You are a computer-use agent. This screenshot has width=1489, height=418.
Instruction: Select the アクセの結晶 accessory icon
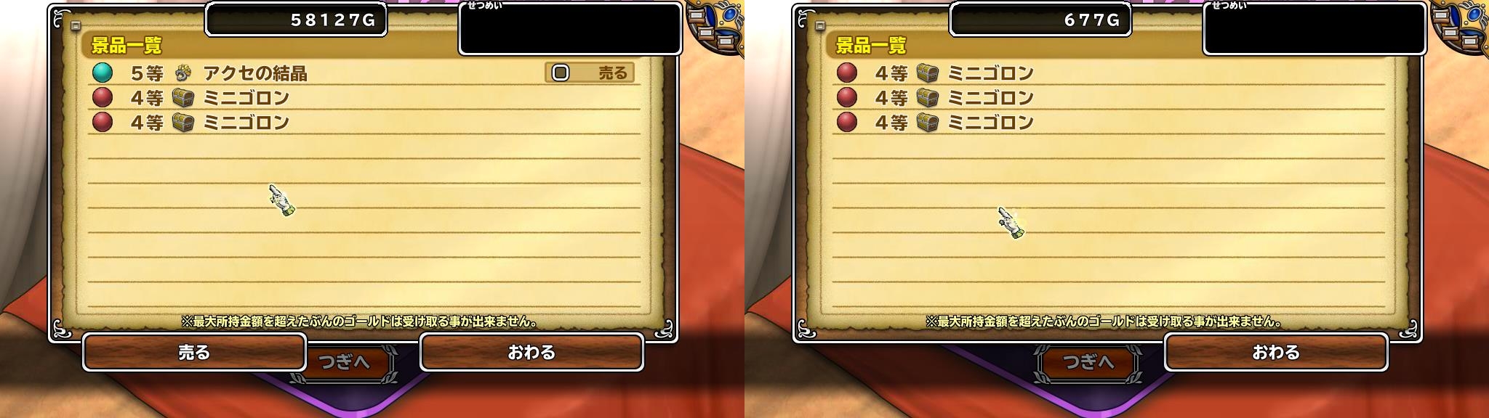click(x=182, y=73)
